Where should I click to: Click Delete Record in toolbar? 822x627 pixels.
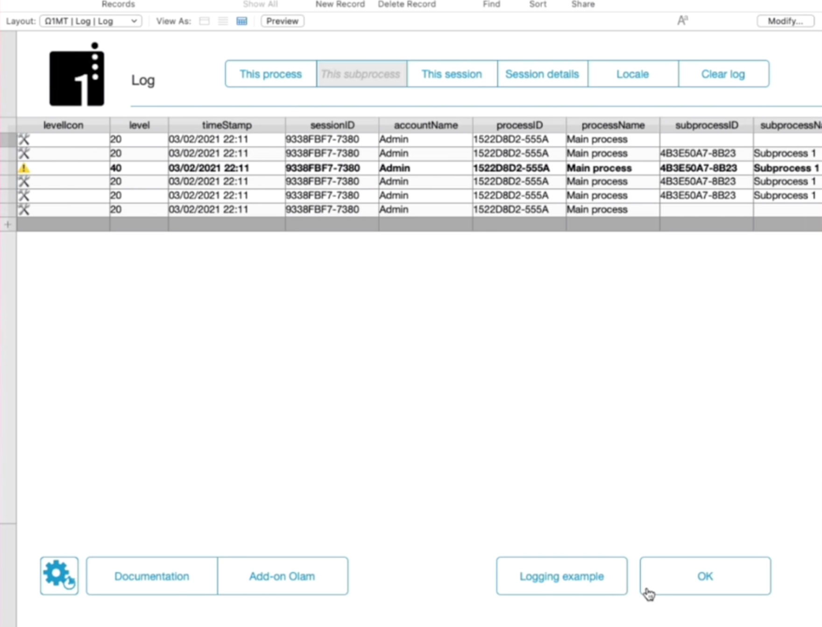tap(407, 4)
